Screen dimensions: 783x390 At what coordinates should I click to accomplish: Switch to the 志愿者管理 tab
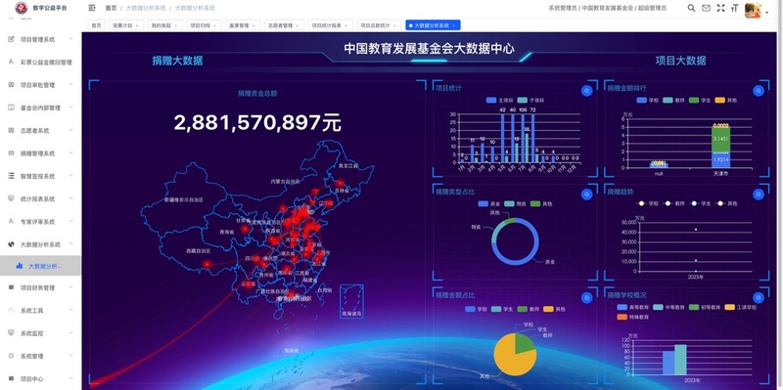tap(284, 25)
